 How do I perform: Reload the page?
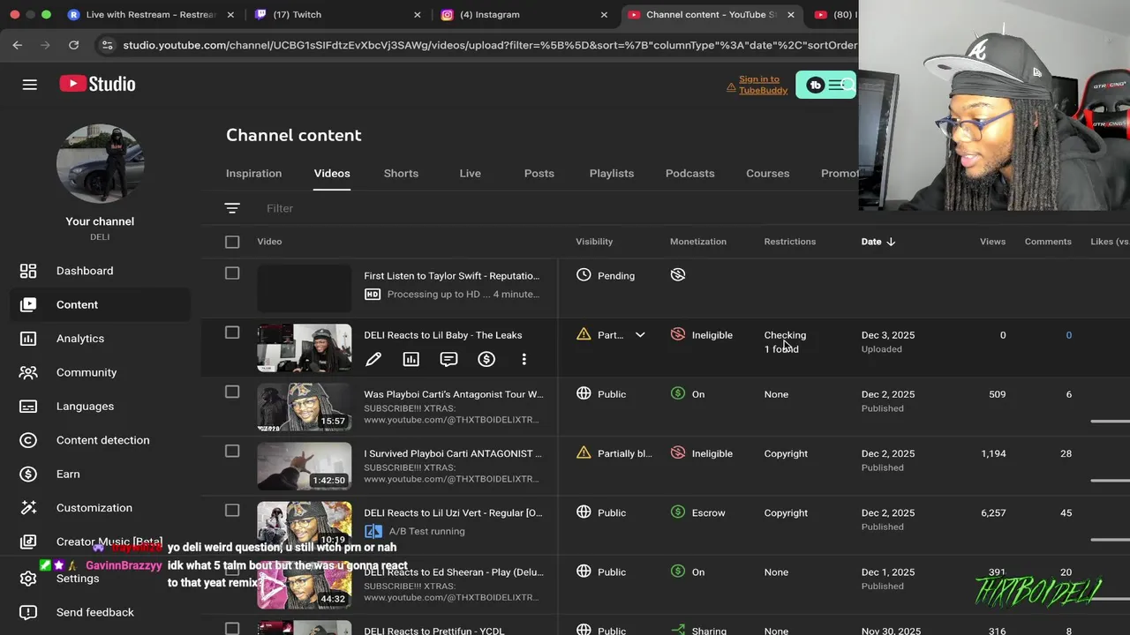74,45
